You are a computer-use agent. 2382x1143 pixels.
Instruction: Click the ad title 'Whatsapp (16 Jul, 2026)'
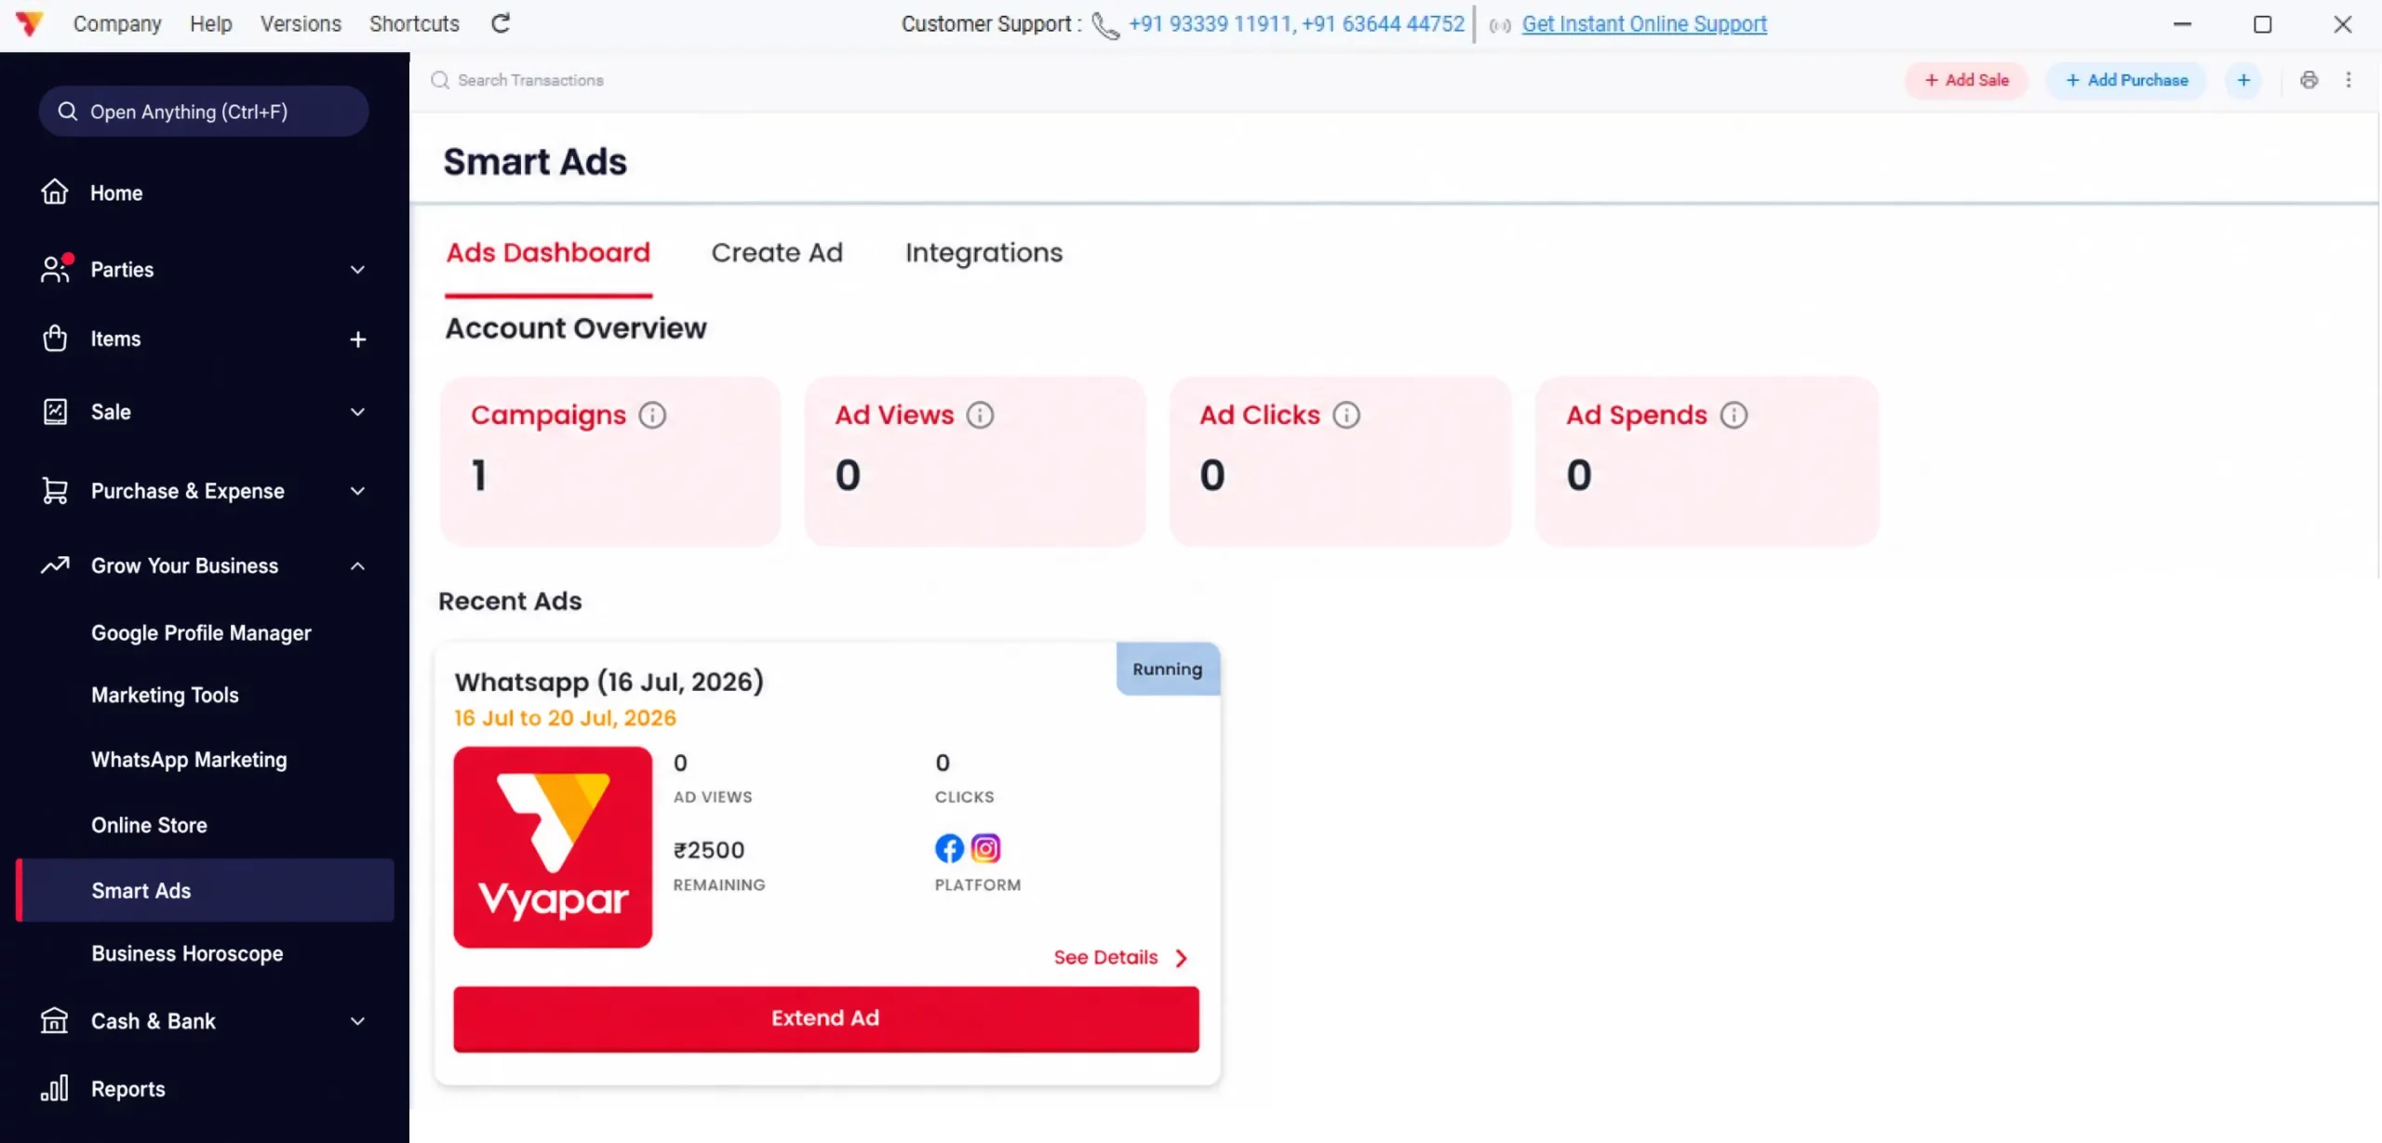609,682
